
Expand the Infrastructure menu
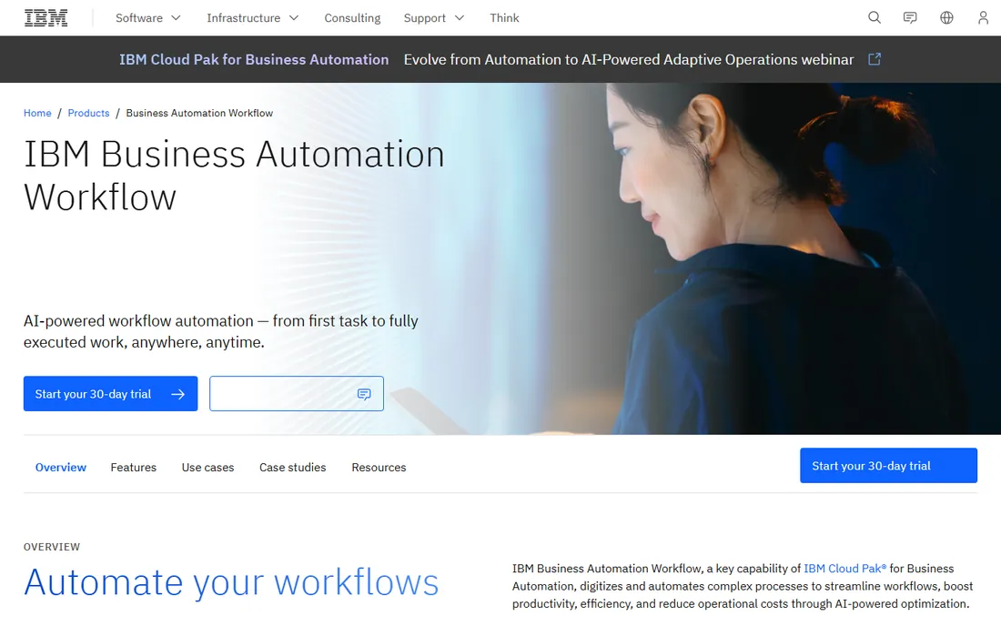click(253, 18)
